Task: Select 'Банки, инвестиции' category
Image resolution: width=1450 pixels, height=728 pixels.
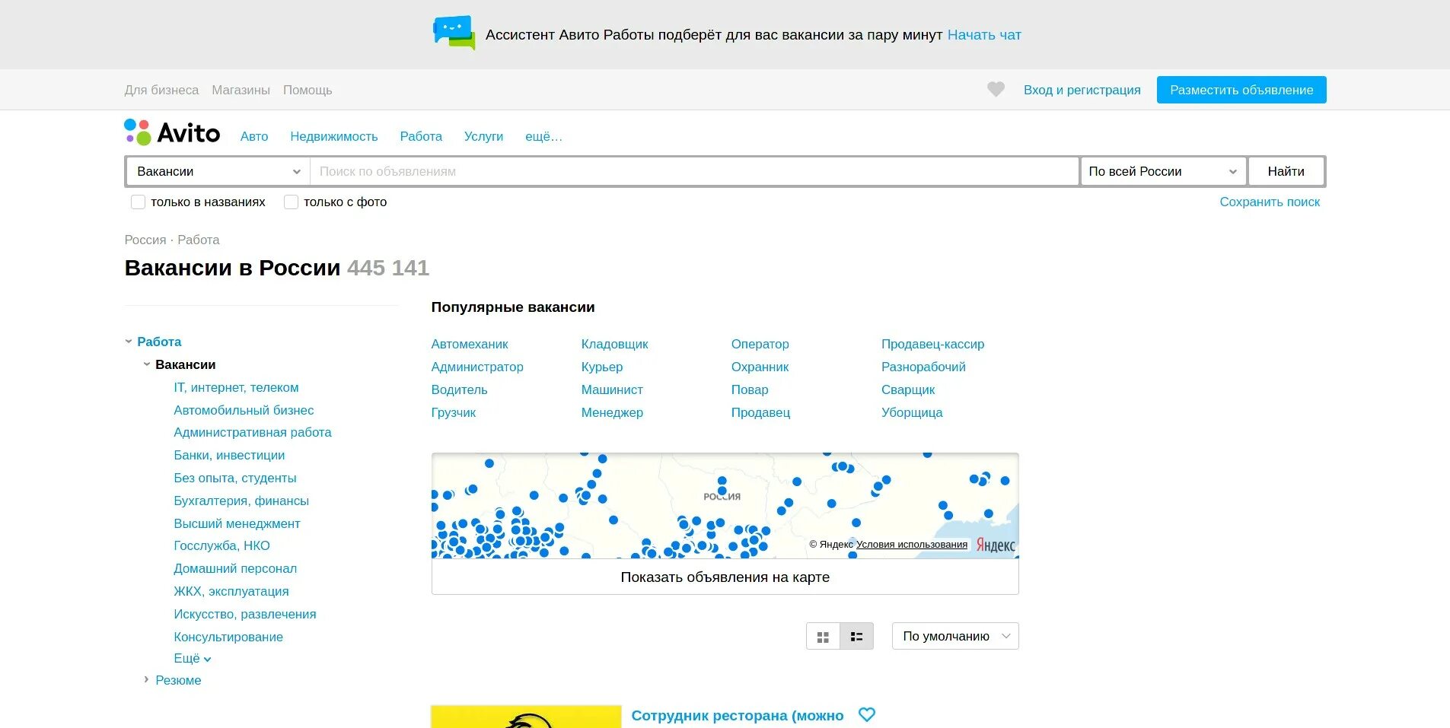Action: point(229,456)
